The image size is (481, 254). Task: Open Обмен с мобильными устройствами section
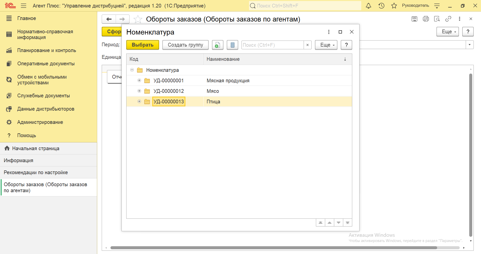(48, 80)
